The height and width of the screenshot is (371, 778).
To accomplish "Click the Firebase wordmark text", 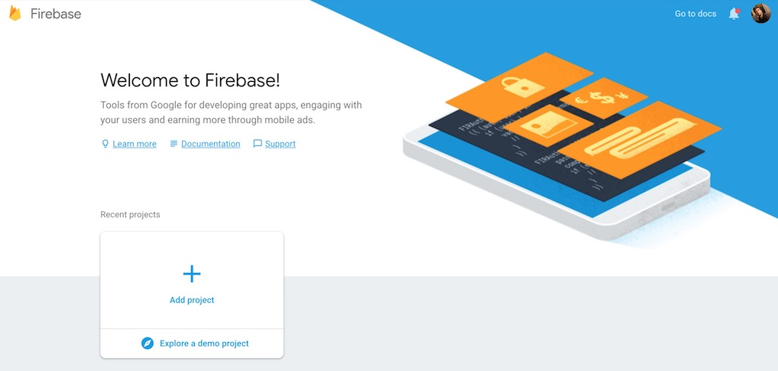I will (56, 14).
